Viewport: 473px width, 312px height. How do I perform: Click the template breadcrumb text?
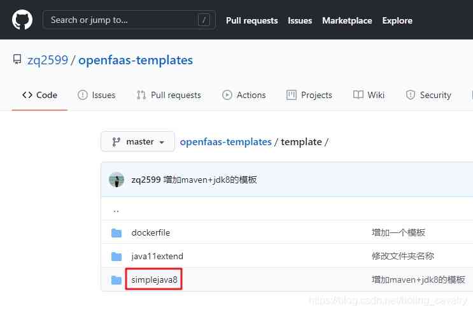(x=301, y=142)
